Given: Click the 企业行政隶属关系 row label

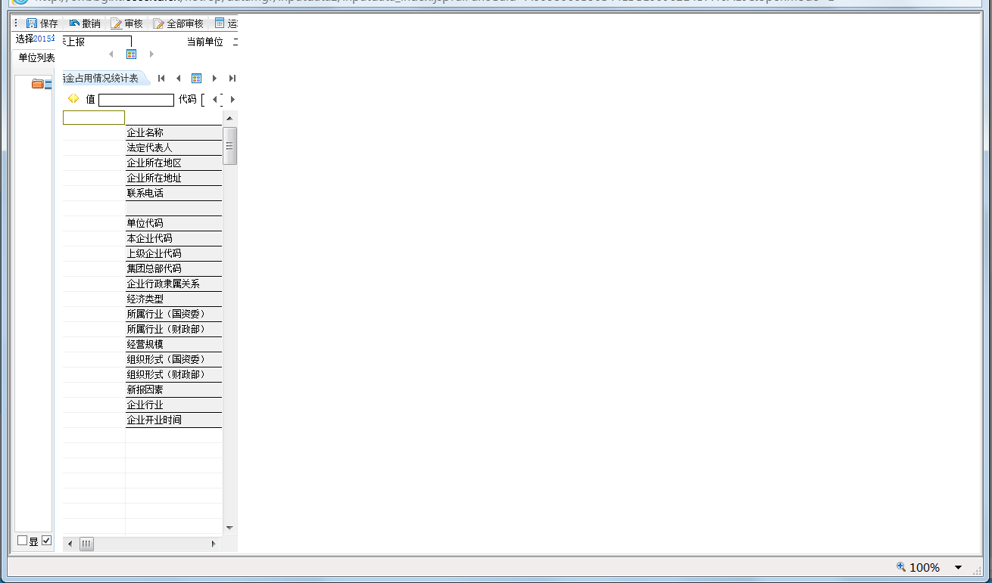Looking at the screenshot, I should point(173,284).
